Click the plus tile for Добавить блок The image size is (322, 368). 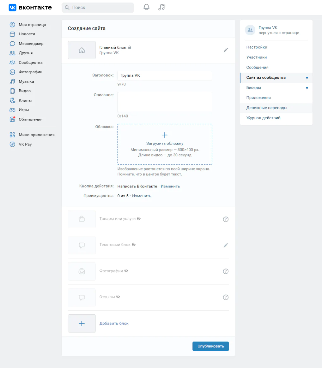click(x=82, y=323)
